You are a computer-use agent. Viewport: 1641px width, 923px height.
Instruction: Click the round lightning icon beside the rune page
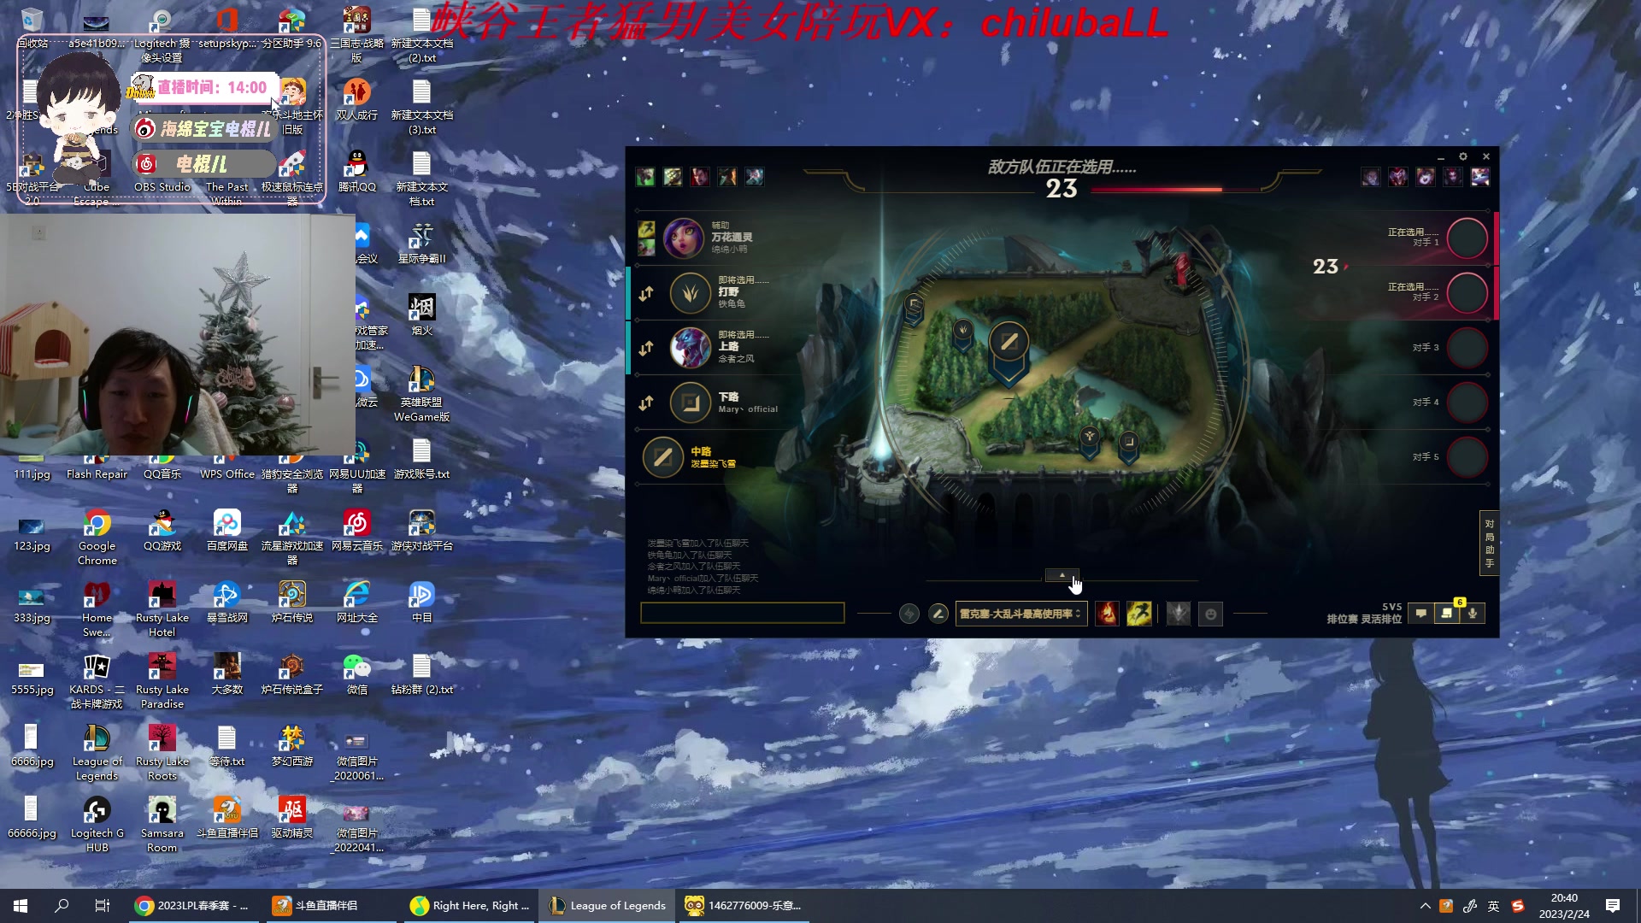(x=909, y=614)
